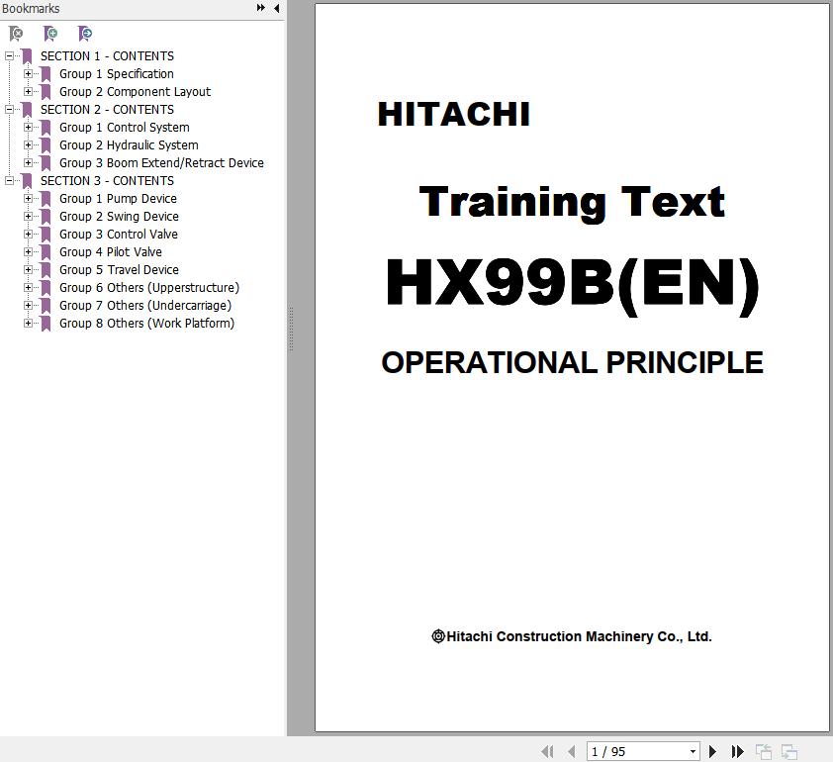Image resolution: width=833 pixels, height=762 pixels.
Task: Collapse the SECTION 1 - CONTENTS node
Action: [10, 56]
